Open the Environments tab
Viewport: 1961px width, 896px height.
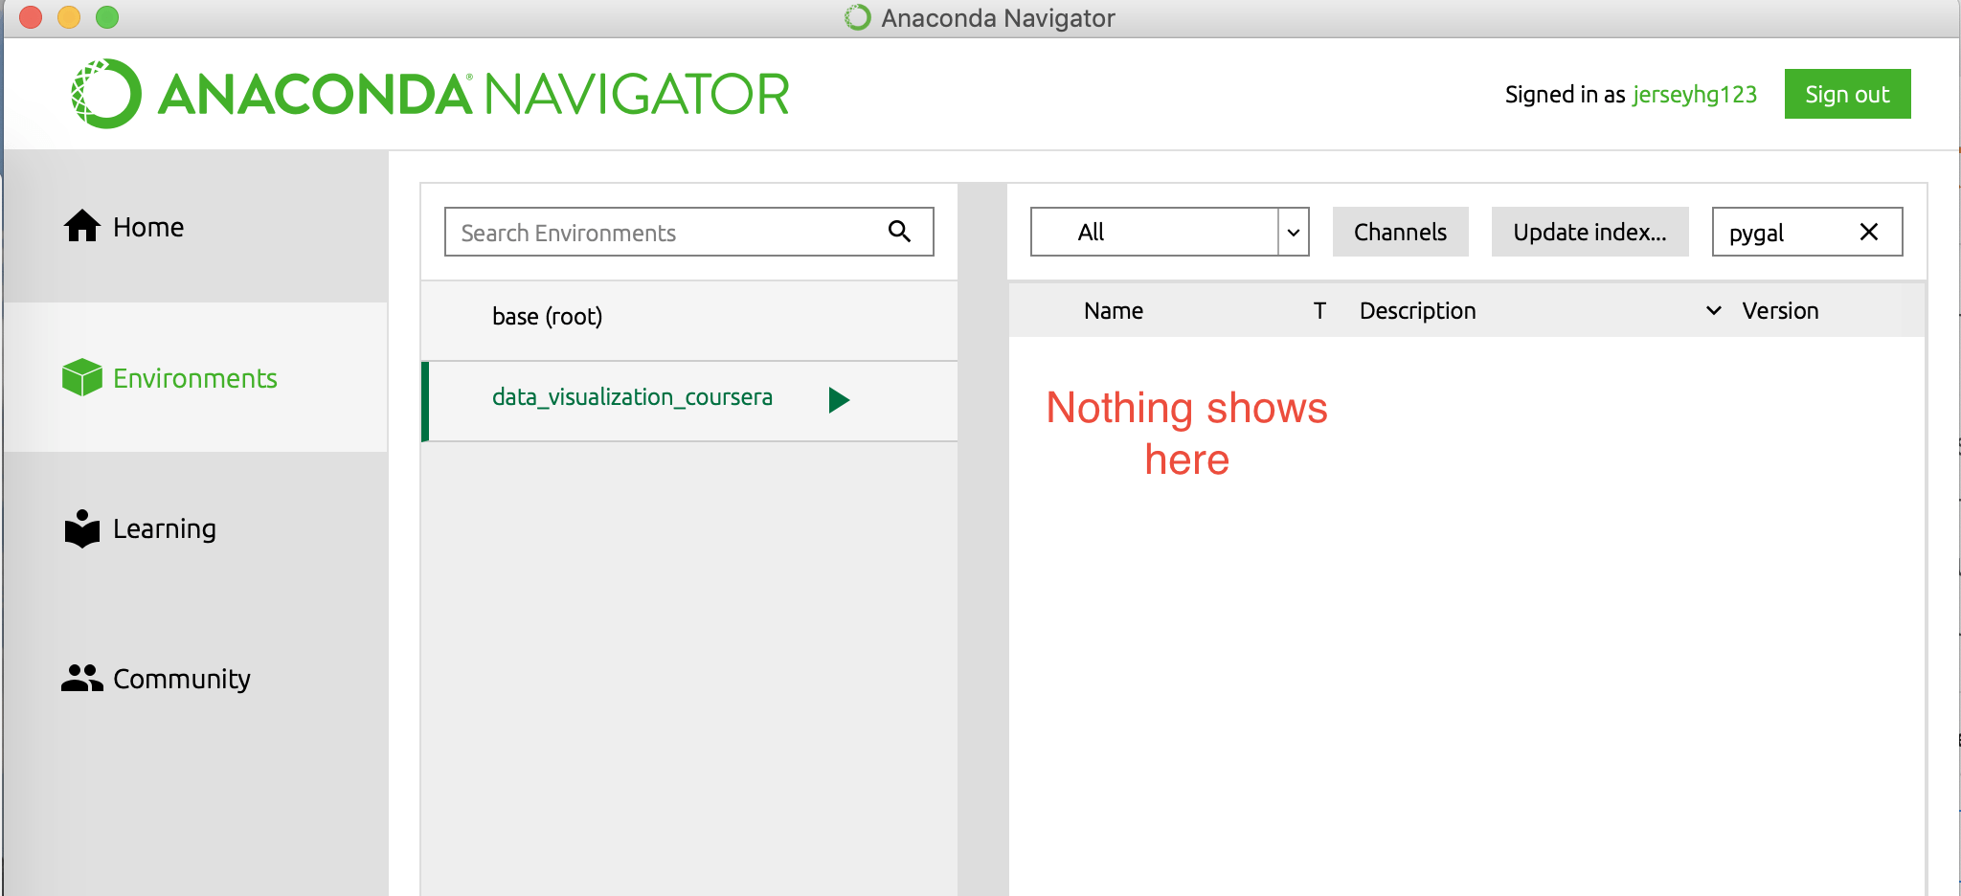pos(196,377)
